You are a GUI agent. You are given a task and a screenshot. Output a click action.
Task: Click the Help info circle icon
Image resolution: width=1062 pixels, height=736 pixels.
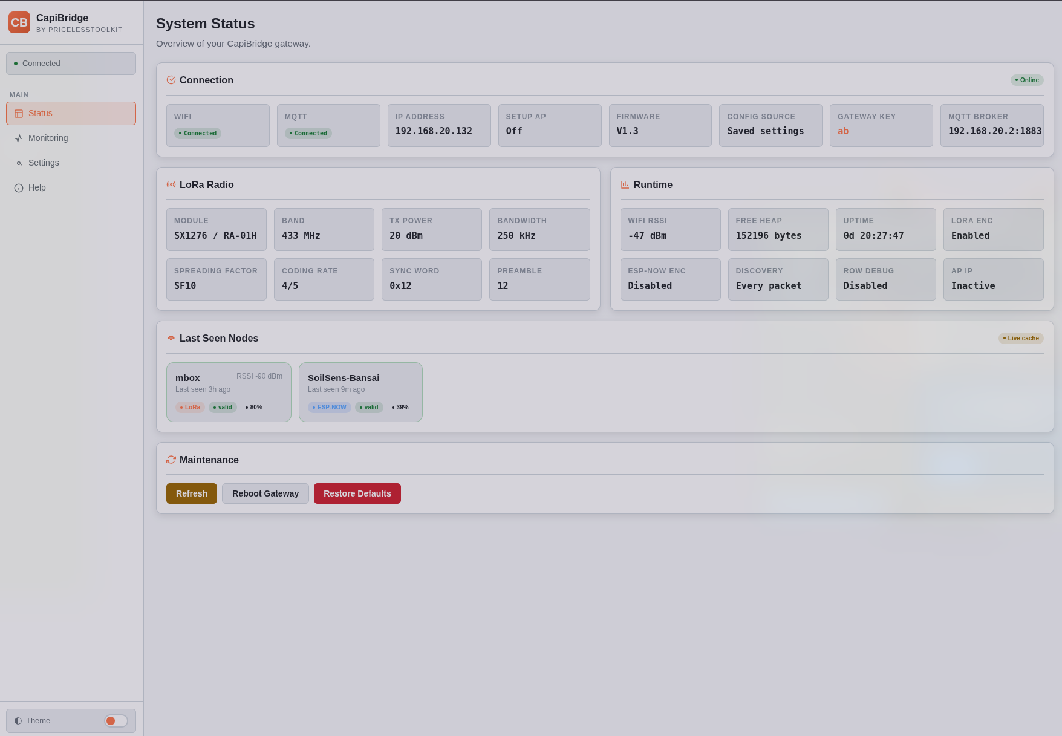pos(19,188)
